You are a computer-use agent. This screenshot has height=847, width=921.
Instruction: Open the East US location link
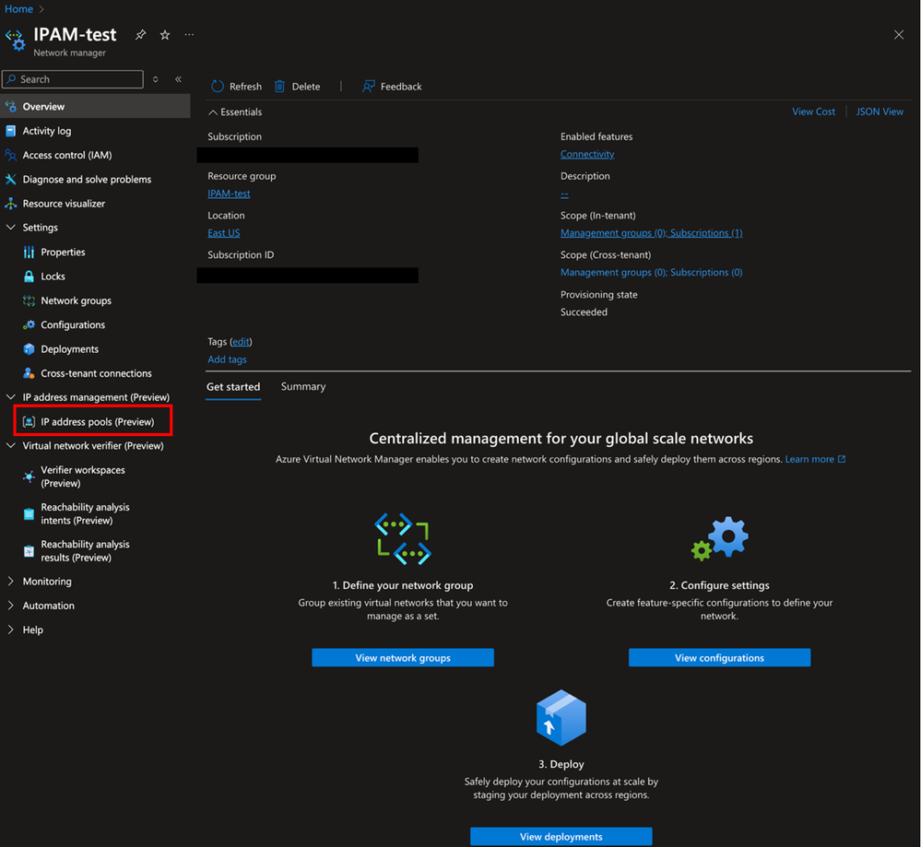point(224,232)
